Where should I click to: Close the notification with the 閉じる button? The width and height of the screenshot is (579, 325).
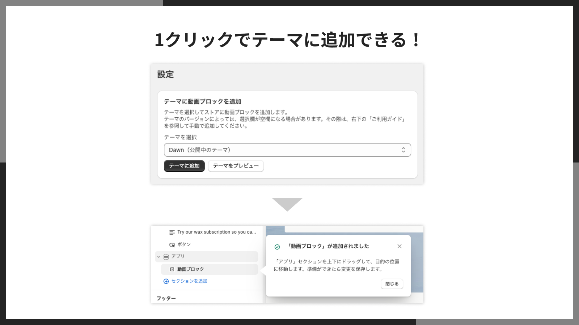click(392, 284)
